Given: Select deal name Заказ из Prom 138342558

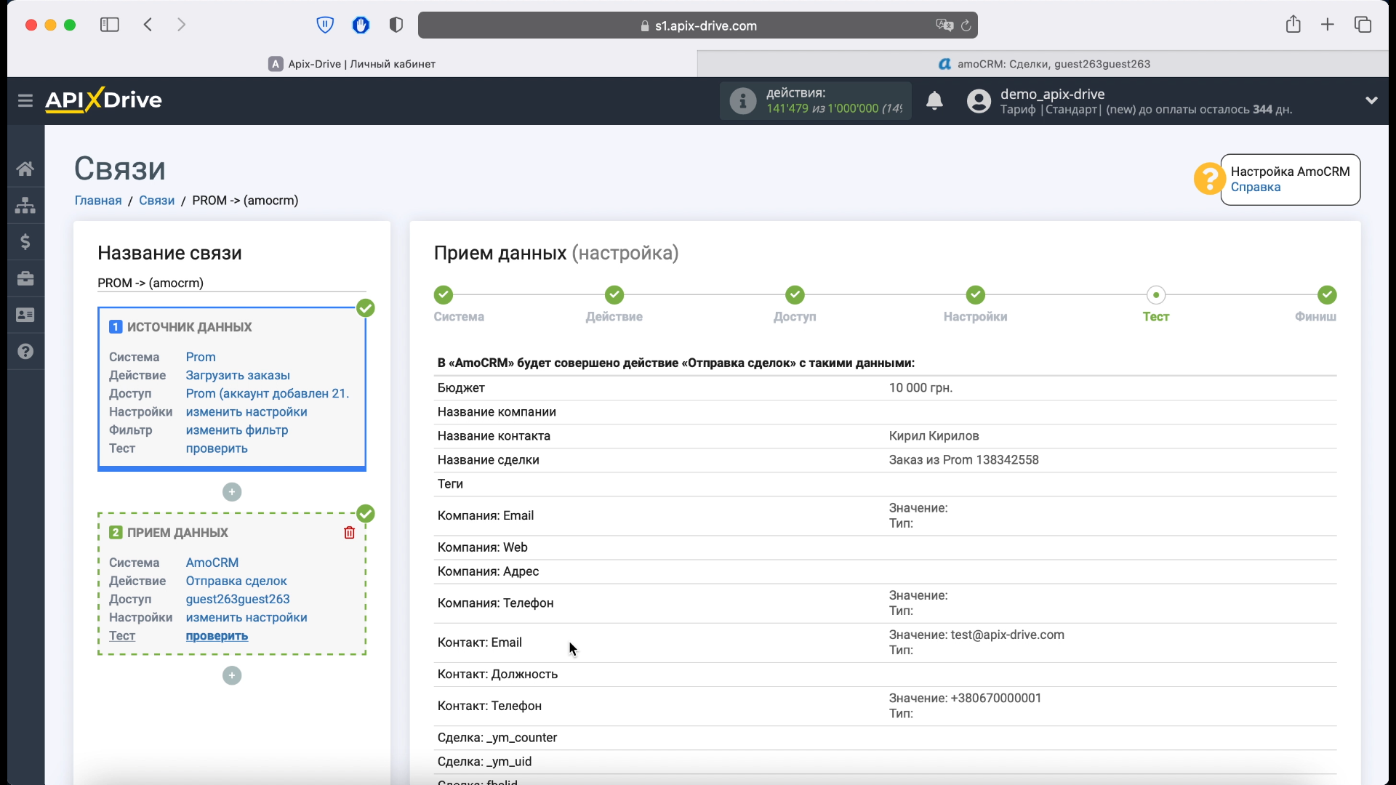Looking at the screenshot, I should pyautogui.click(x=963, y=459).
